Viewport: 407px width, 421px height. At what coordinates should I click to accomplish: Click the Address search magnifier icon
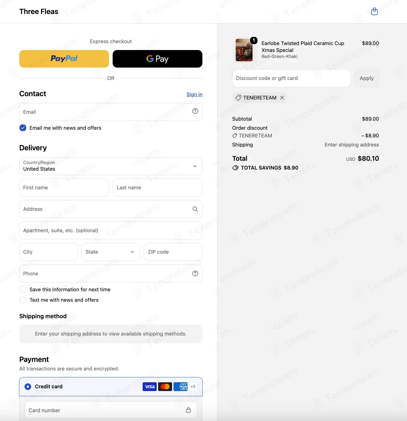[195, 209]
